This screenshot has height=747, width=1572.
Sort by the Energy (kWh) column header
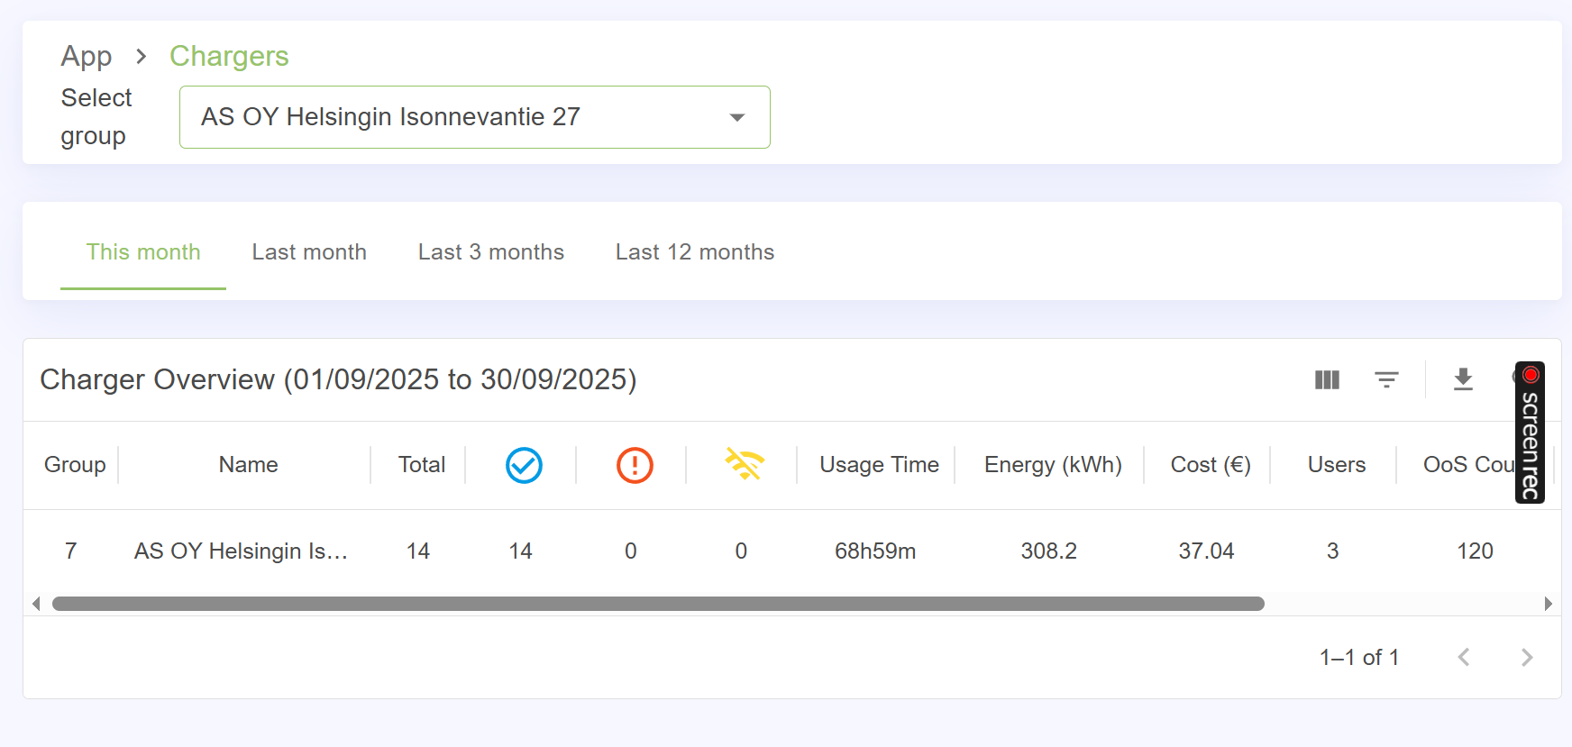1053,465
